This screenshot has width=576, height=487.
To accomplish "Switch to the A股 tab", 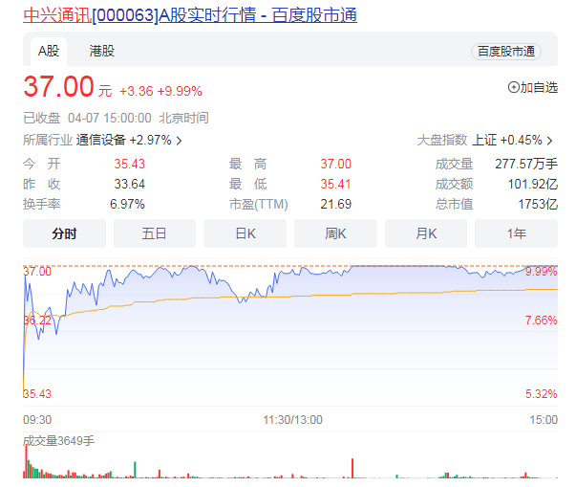I will (x=48, y=51).
